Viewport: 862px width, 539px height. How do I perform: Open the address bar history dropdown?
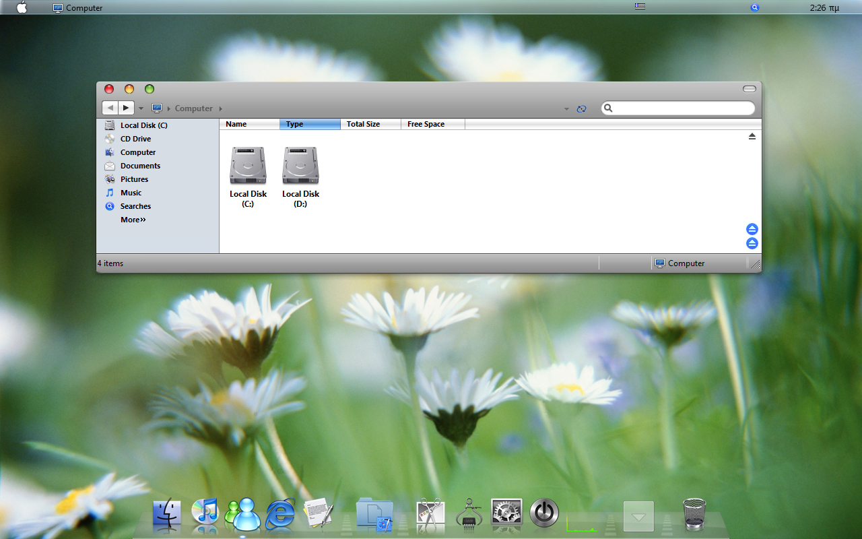coord(566,108)
